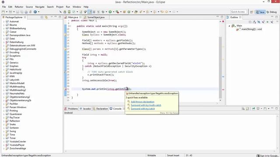This screenshot has width=280, height=157.
Task: Maximize the editor area
Action: point(222,17)
